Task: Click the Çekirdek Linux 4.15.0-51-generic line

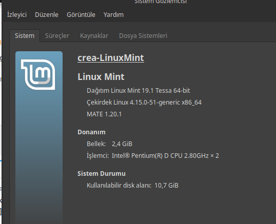Action: (x=144, y=103)
